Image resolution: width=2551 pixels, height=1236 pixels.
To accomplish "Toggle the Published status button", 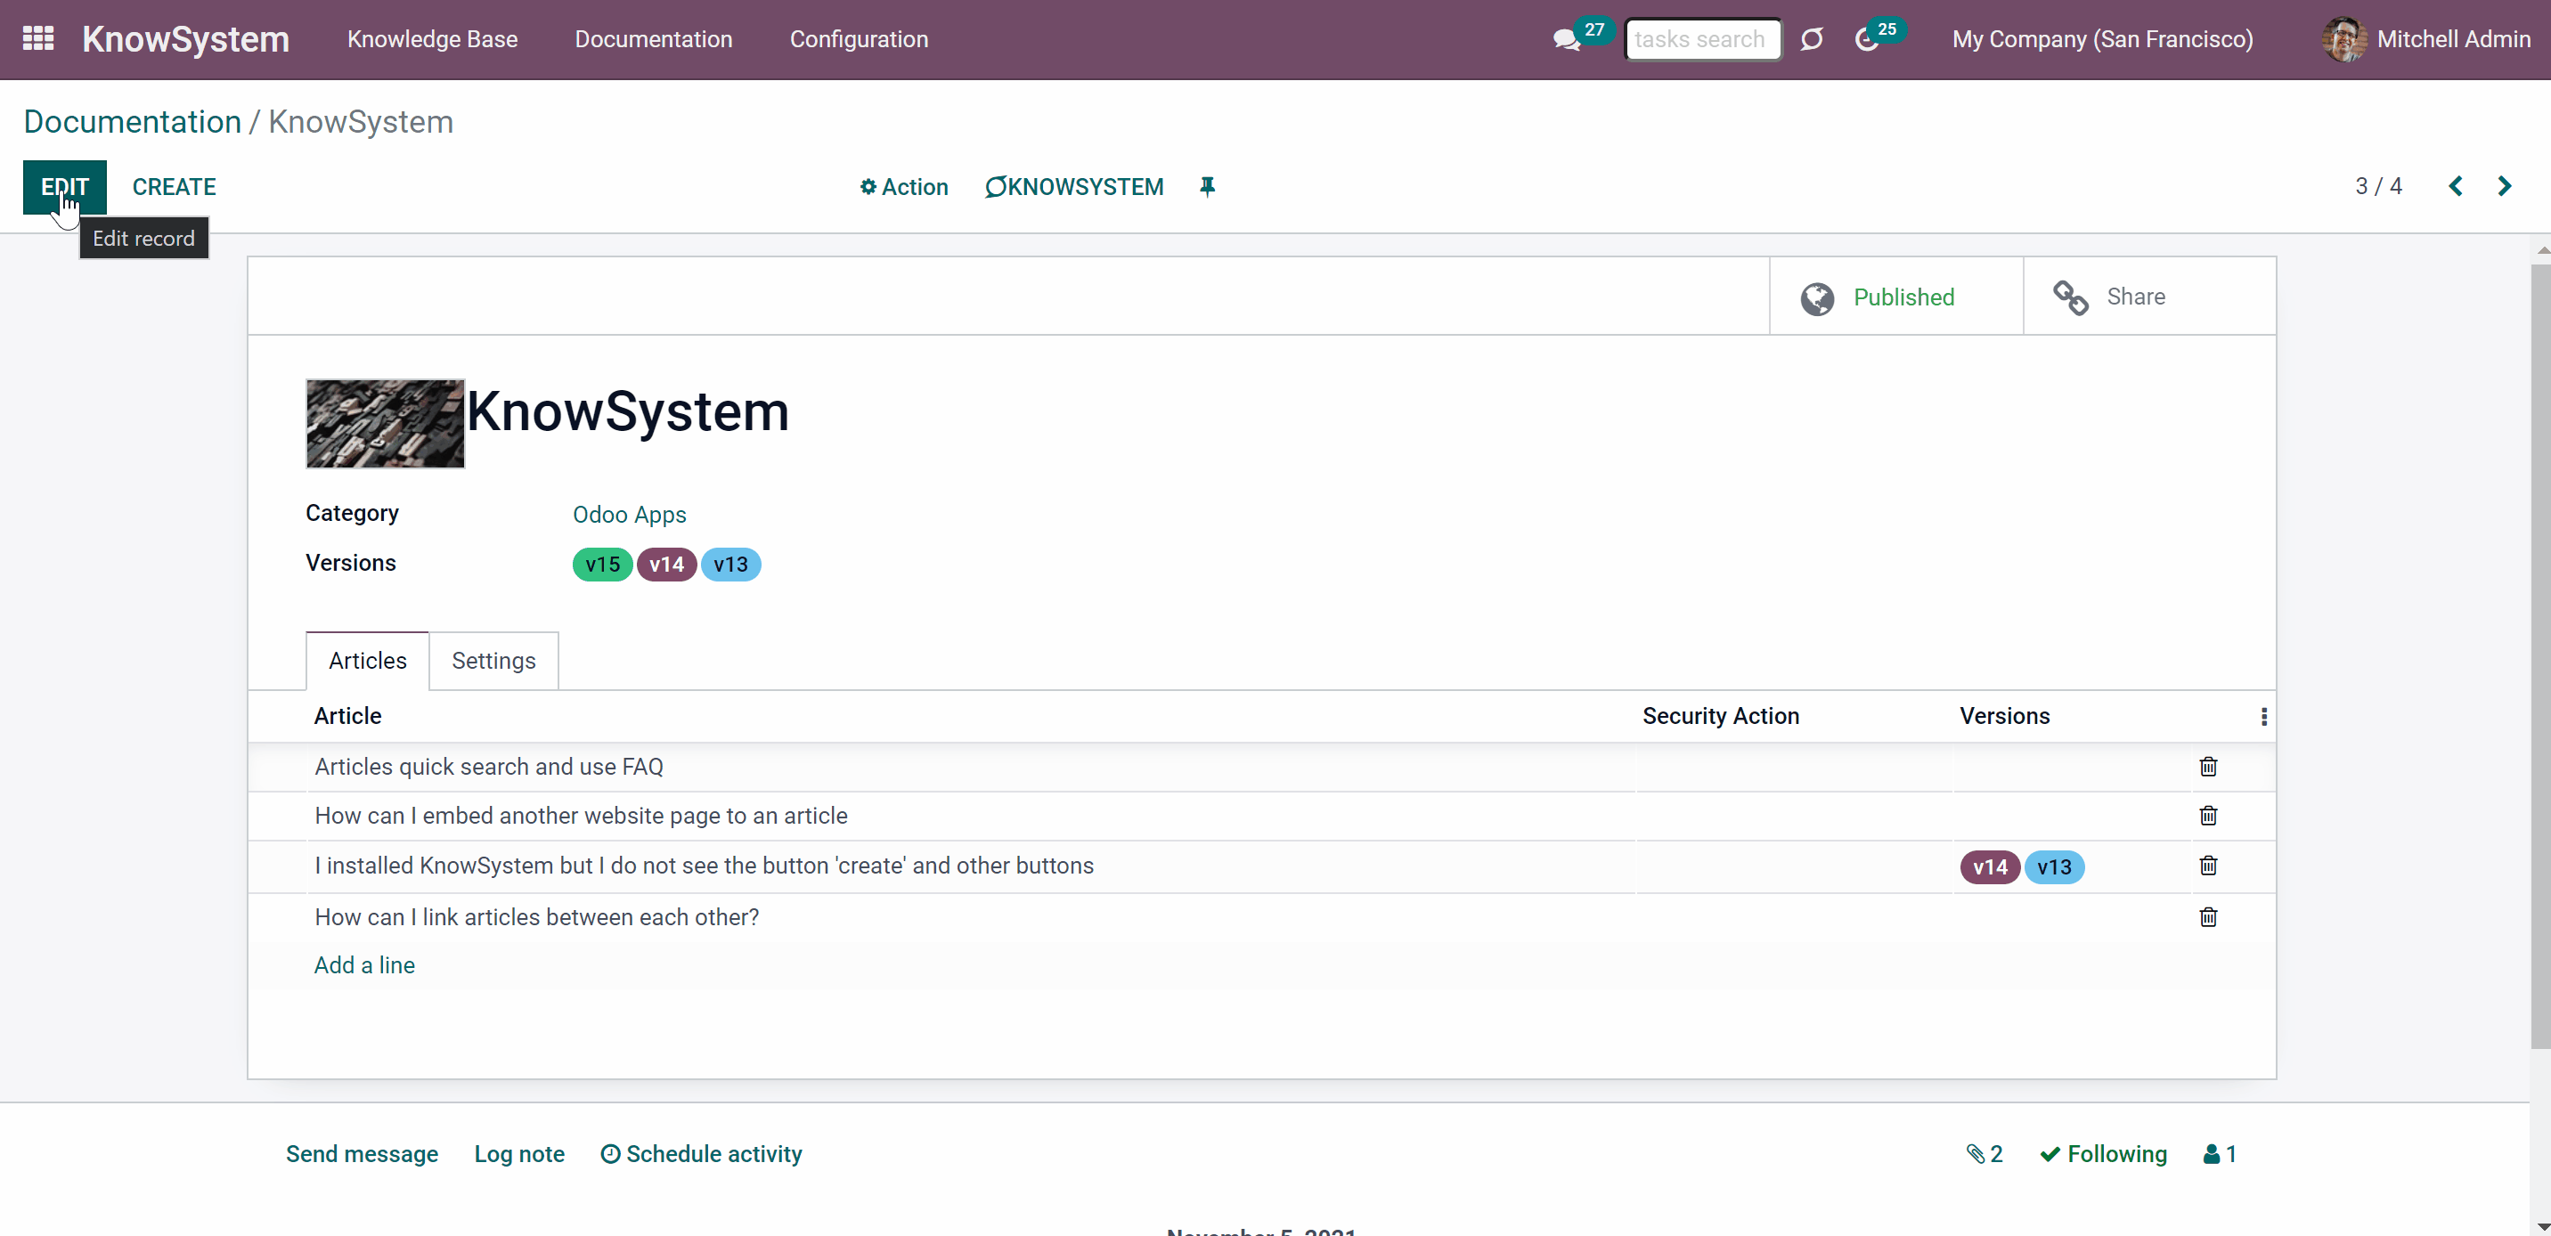I will point(1895,297).
